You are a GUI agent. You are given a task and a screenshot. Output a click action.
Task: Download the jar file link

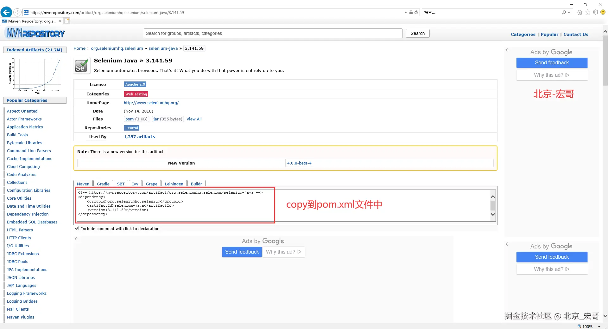[156, 119]
